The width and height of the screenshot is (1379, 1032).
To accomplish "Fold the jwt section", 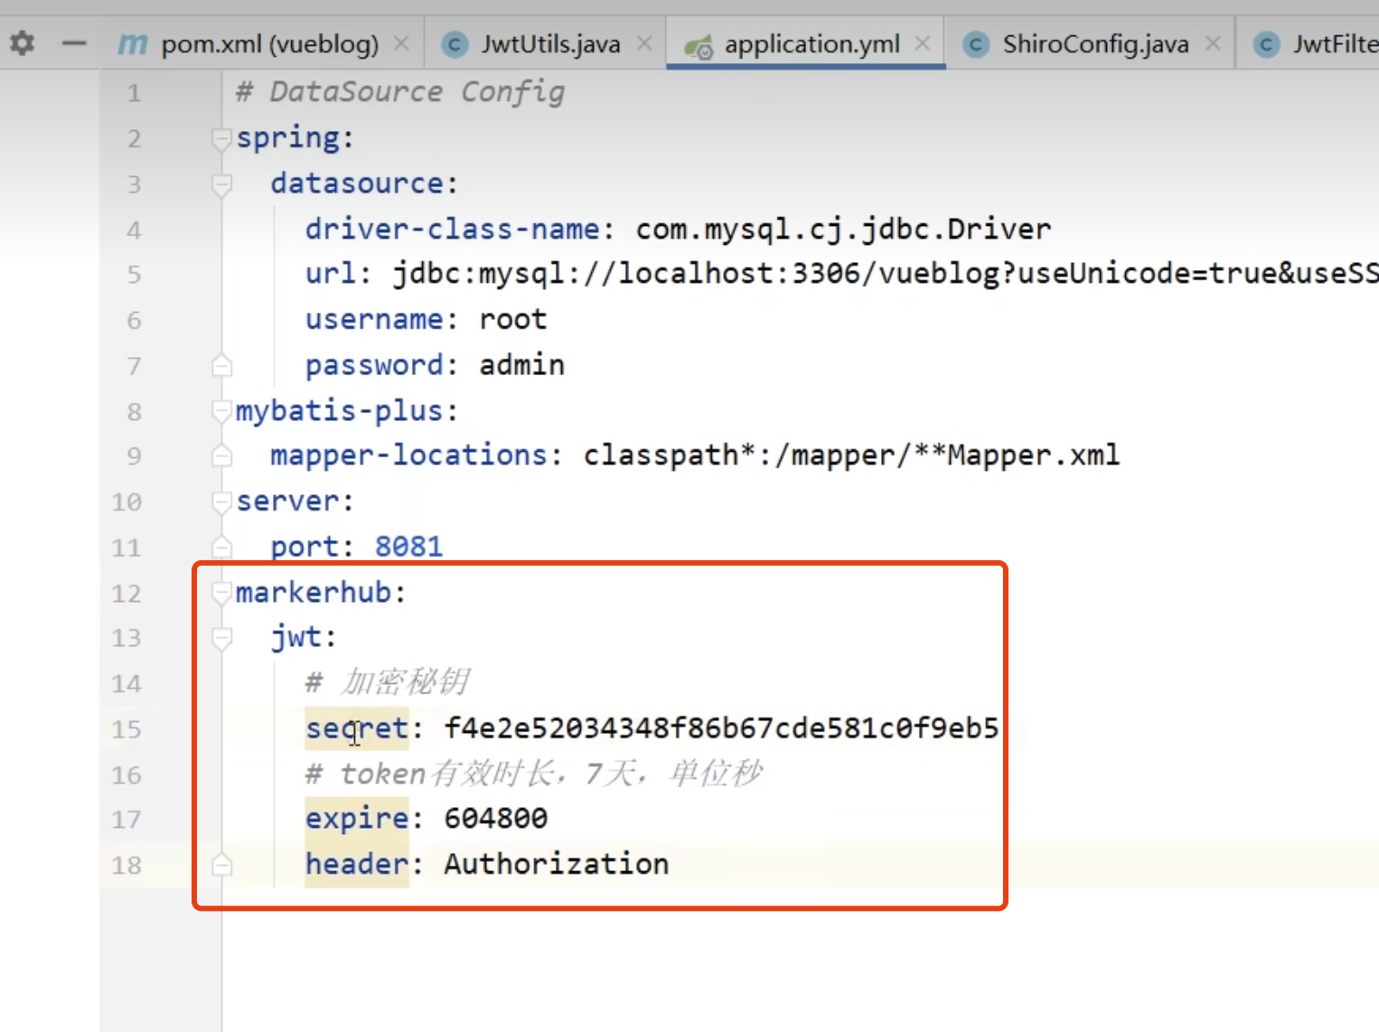I will [x=221, y=638].
